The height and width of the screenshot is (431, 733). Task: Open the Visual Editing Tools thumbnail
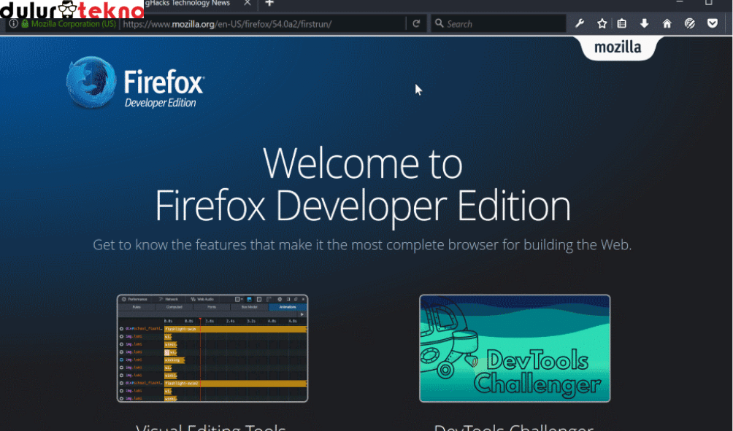tap(212, 349)
